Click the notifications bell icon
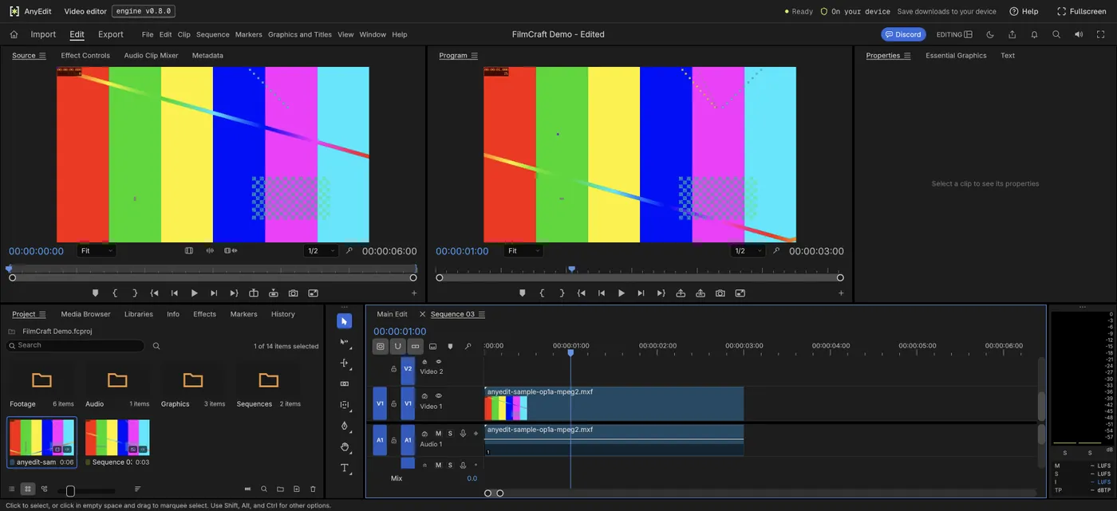Viewport: 1117px width, 511px height. click(x=1034, y=34)
